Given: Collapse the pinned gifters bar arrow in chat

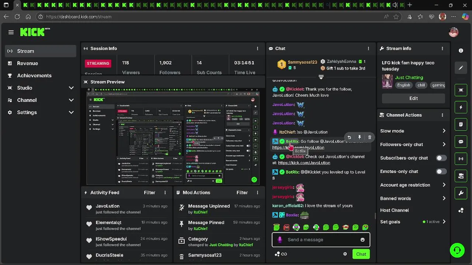Looking at the screenshot, I should [321, 77].
